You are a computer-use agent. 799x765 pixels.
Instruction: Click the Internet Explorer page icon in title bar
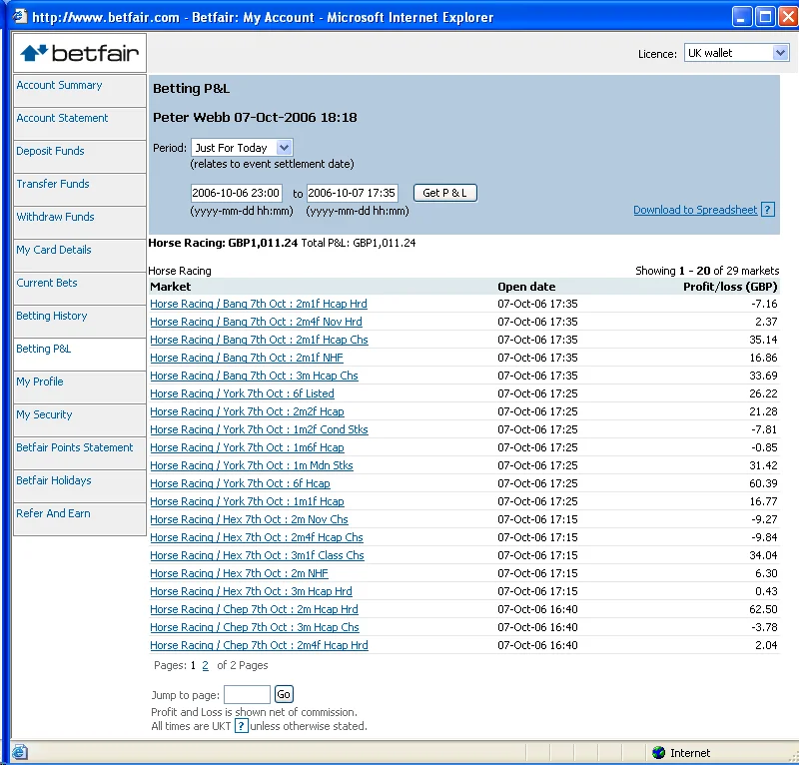pyautogui.click(x=20, y=17)
